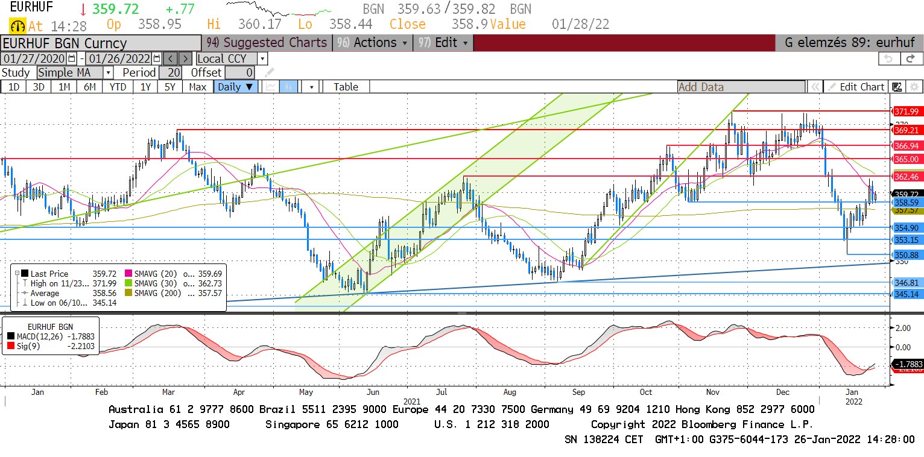Click the Edit Chart button
Image resolution: width=924 pixels, height=457 pixels.
(x=855, y=87)
